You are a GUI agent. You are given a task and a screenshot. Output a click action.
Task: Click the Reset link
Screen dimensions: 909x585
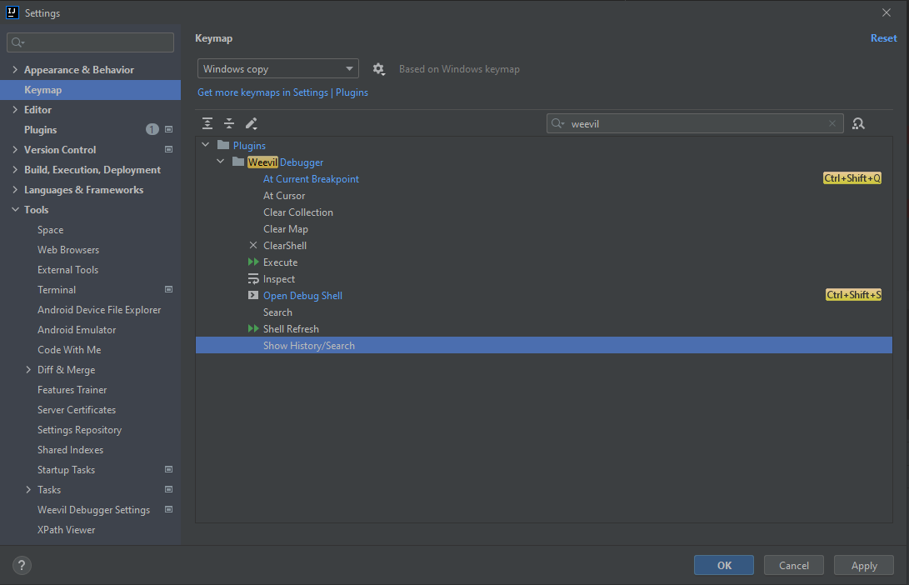pyautogui.click(x=883, y=38)
